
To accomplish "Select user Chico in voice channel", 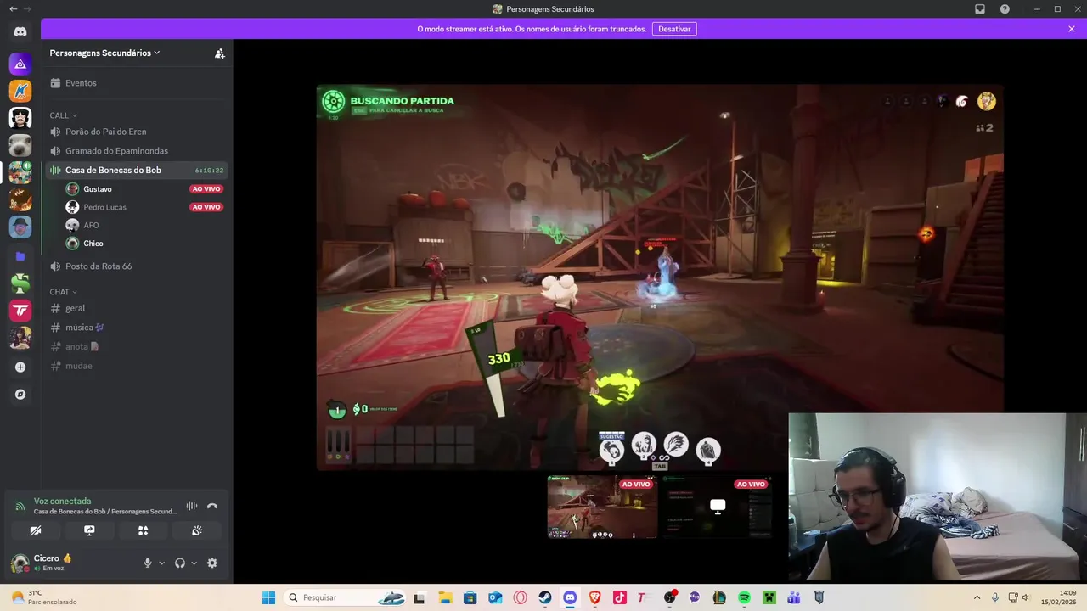I will 144,244.
